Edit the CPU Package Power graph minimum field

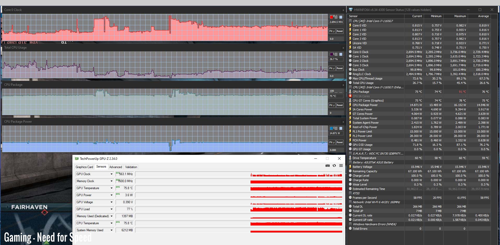coord(336,150)
